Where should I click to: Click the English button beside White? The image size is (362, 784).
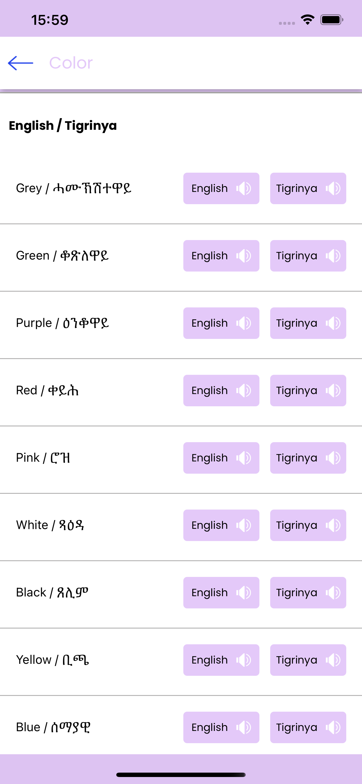coord(221,525)
